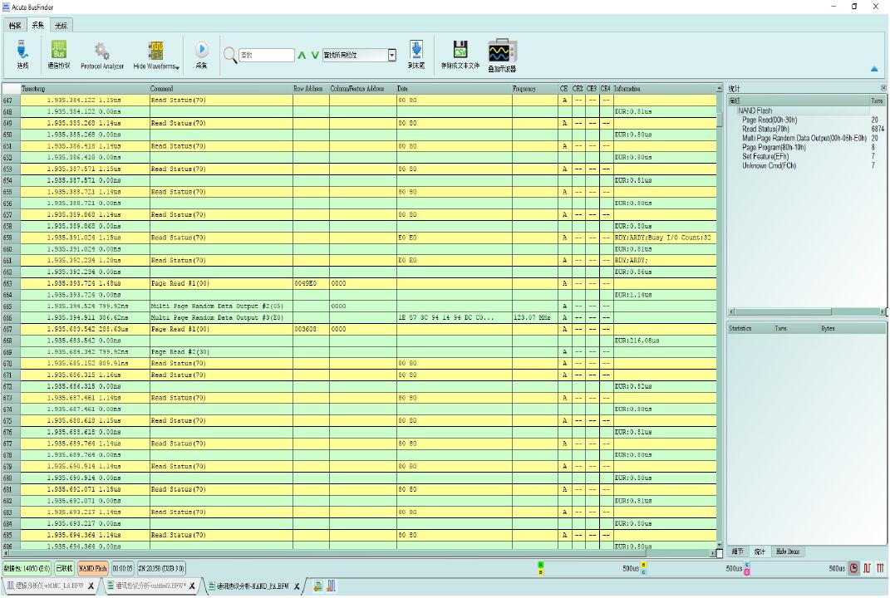Toggle the NAND Flash status bar indicator

(x=93, y=569)
